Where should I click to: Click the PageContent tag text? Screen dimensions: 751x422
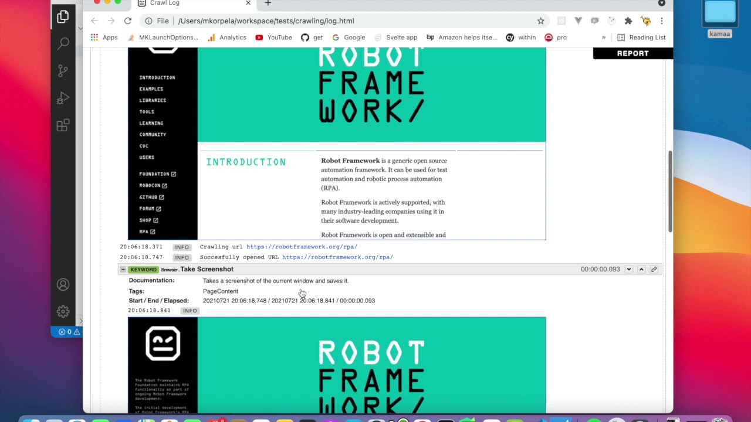(x=221, y=291)
